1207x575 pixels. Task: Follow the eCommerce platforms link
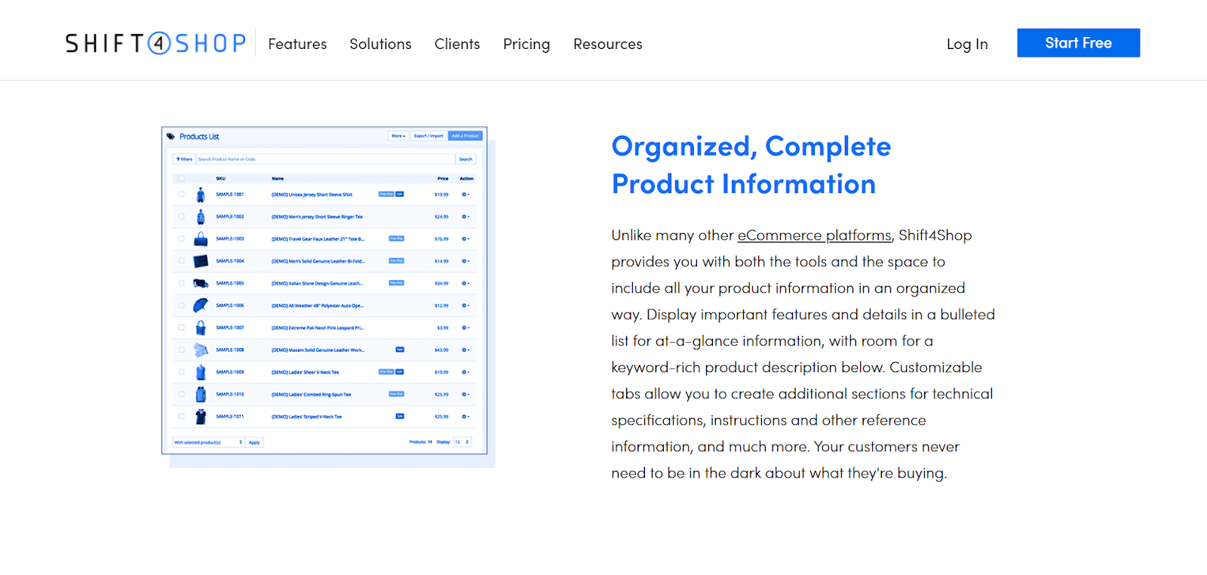tap(815, 235)
